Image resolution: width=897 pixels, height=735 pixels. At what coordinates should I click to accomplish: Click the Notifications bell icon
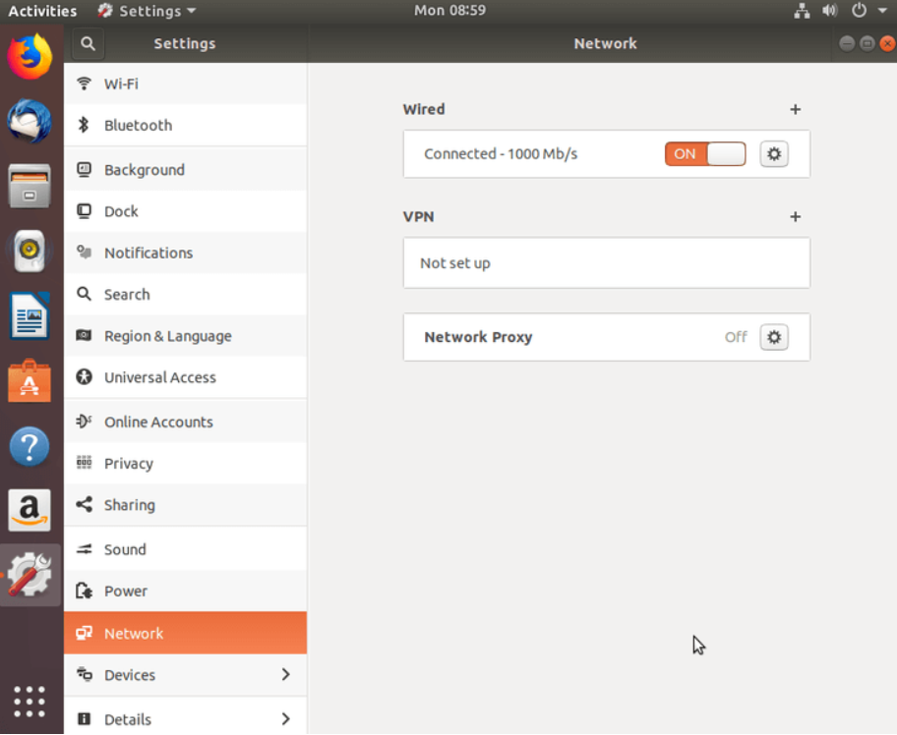pos(83,253)
